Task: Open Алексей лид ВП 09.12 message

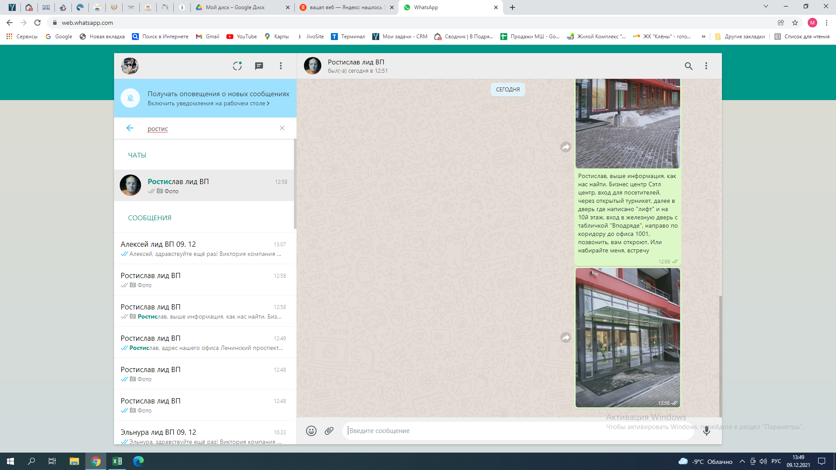Action: click(x=205, y=248)
